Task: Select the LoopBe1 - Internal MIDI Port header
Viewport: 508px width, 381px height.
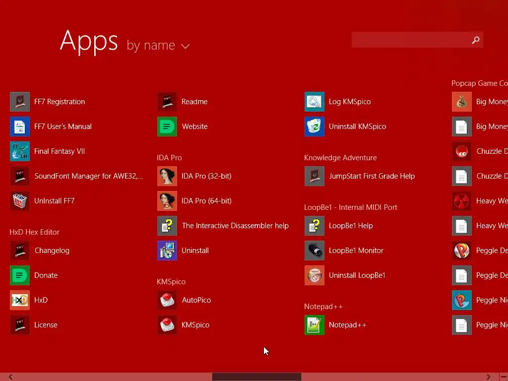Action: 351,207
